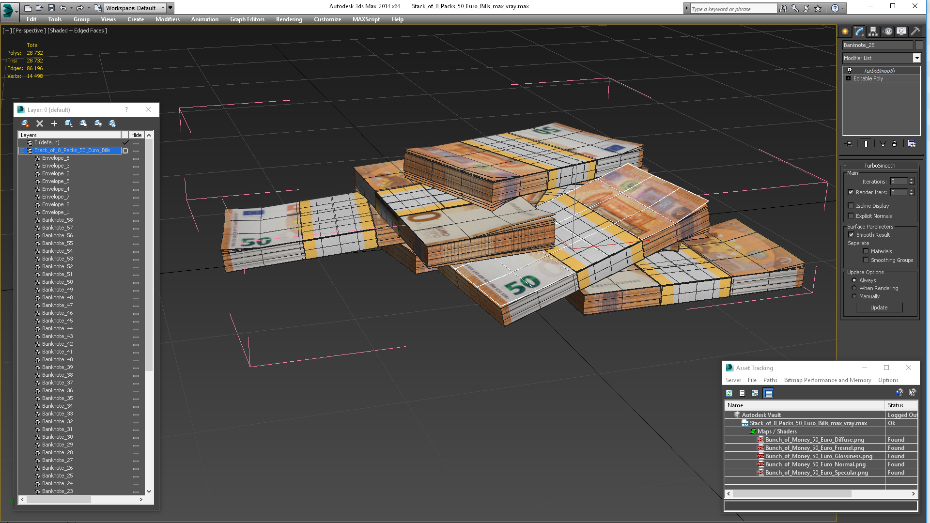The width and height of the screenshot is (930, 523).
Task: Click the Hide column header
Action: [137, 135]
